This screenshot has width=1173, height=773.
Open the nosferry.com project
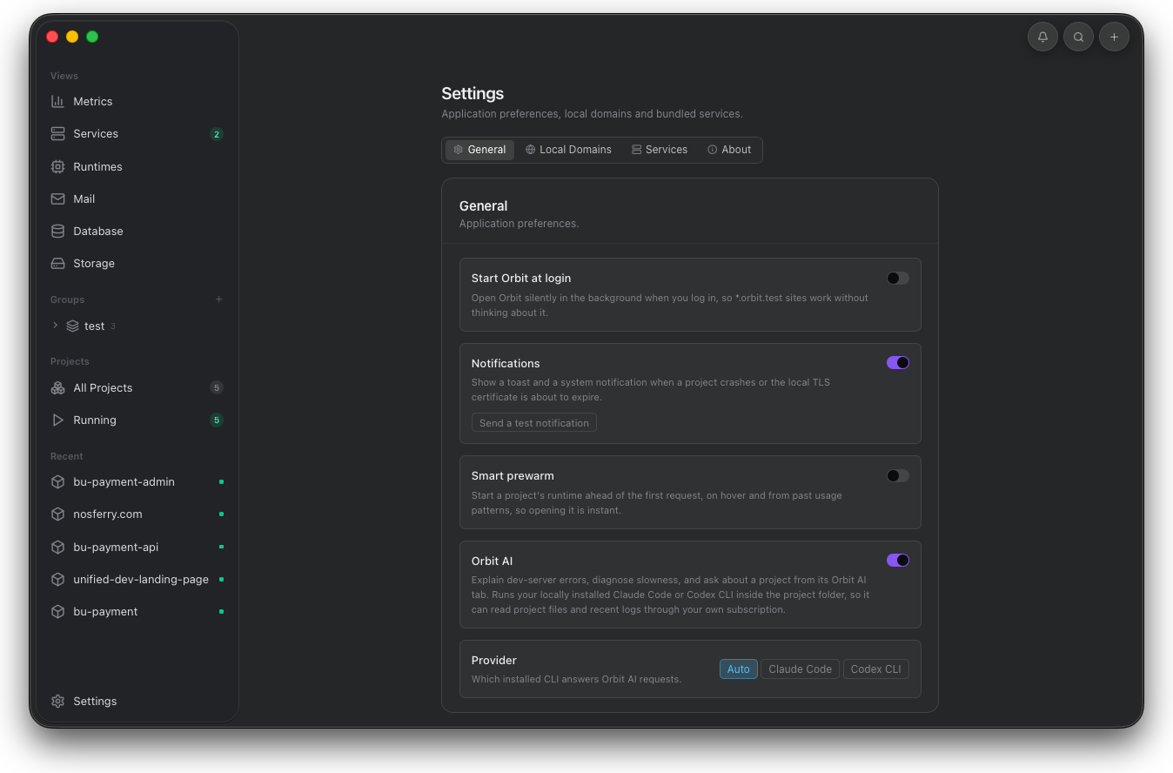coord(137,514)
